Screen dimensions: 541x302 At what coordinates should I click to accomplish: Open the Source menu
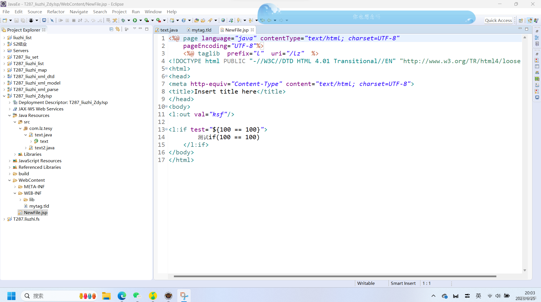tap(35, 12)
